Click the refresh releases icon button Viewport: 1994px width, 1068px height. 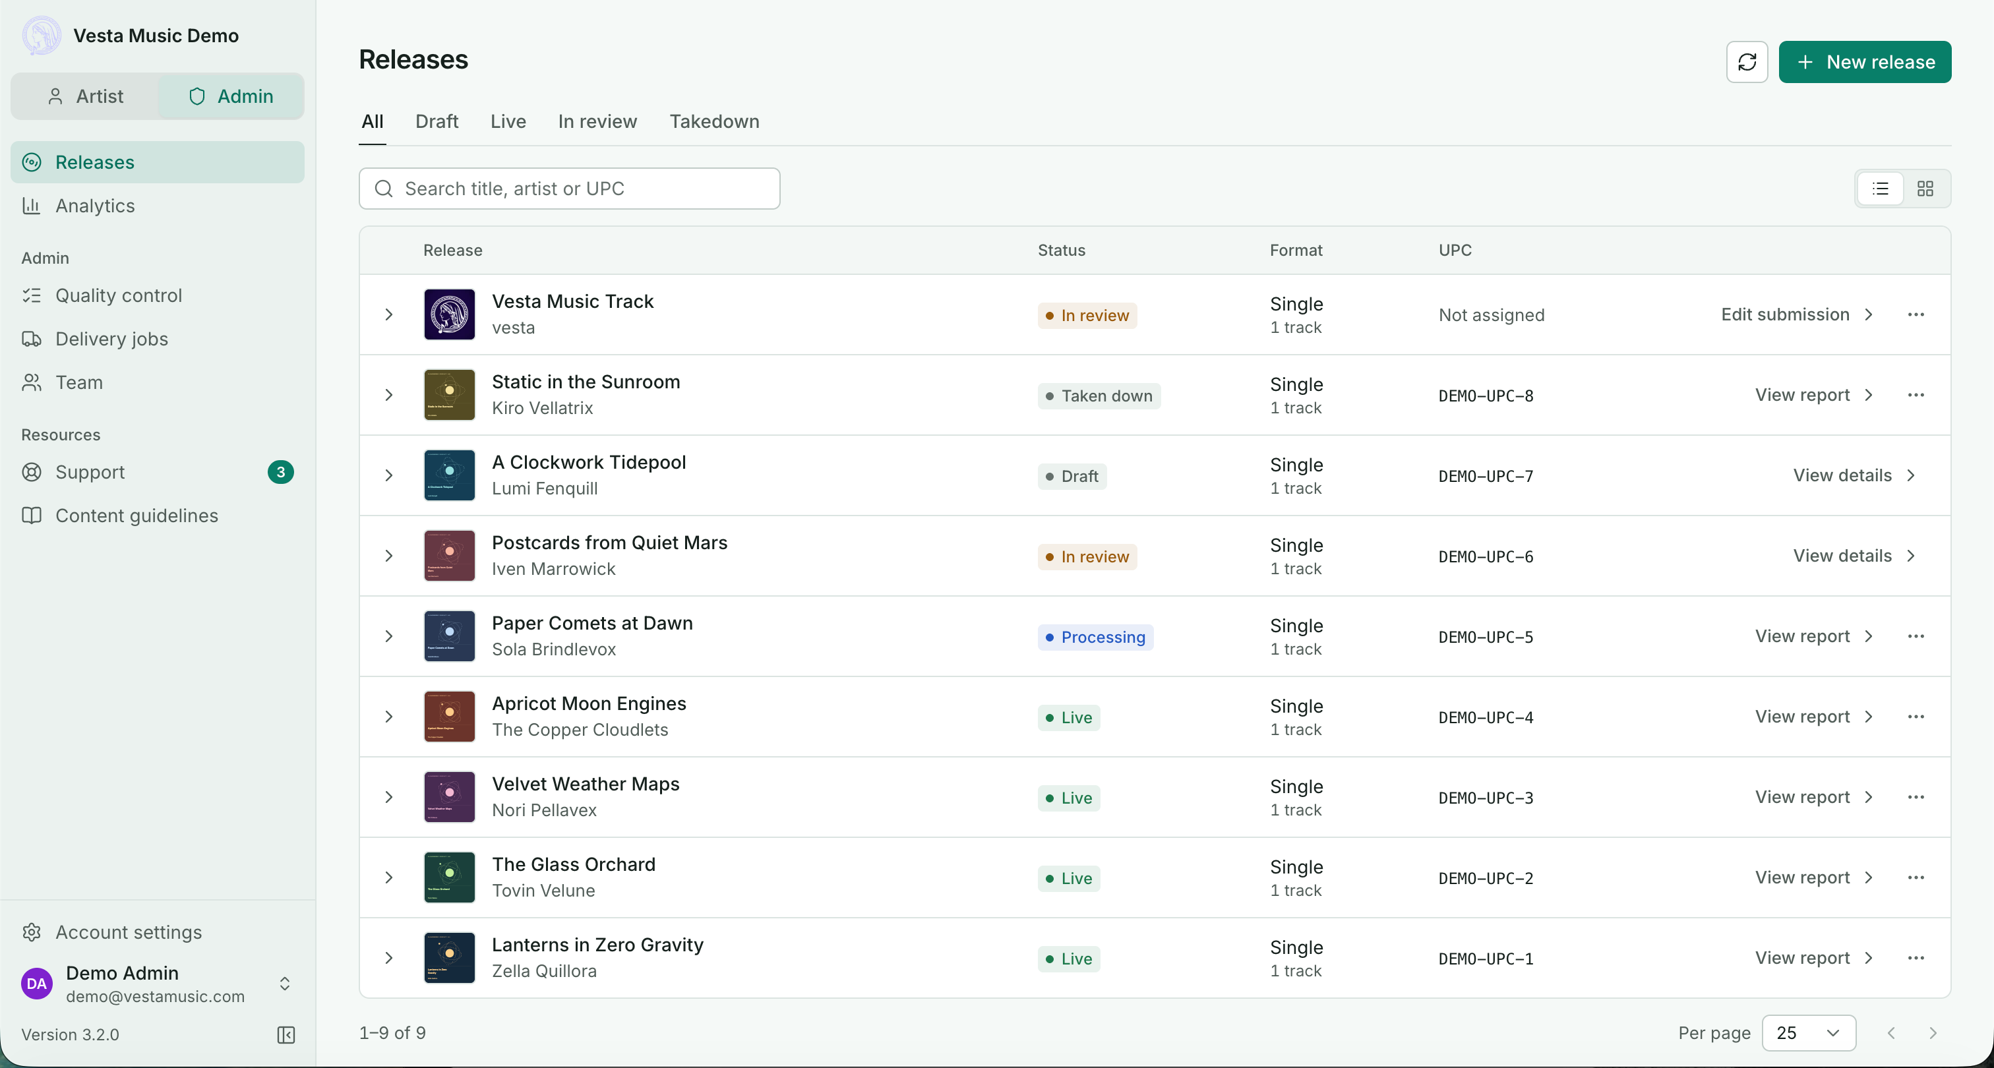coord(1746,62)
